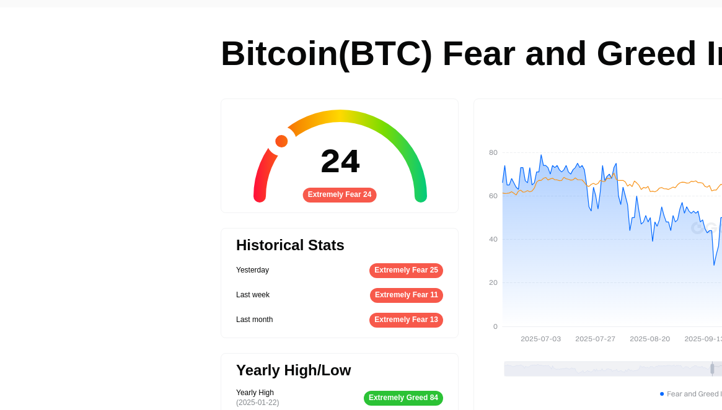Click the "Yesterday" row label
722x410 pixels.
pyautogui.click(x=252, y=270)
